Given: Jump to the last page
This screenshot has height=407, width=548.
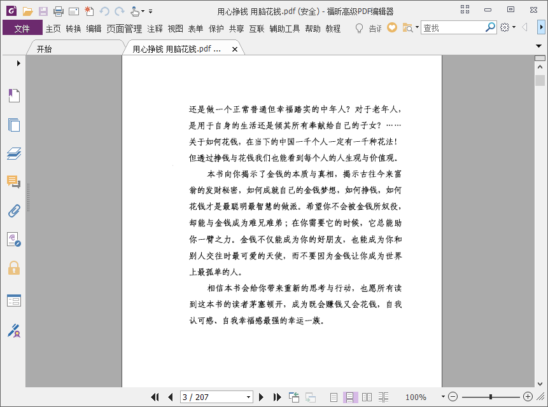Looking at the screenshot, I should click(277, 397).
